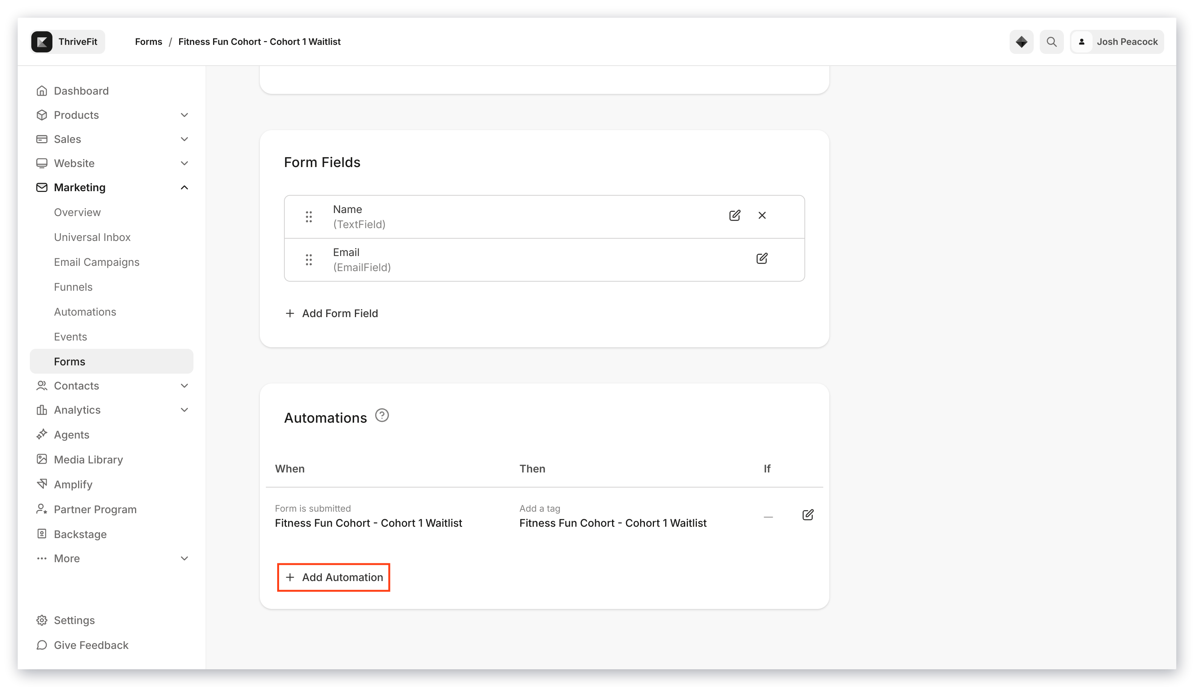Go to Forms breadcrumb link
The image size is (1194, 687).
point(148,41)
